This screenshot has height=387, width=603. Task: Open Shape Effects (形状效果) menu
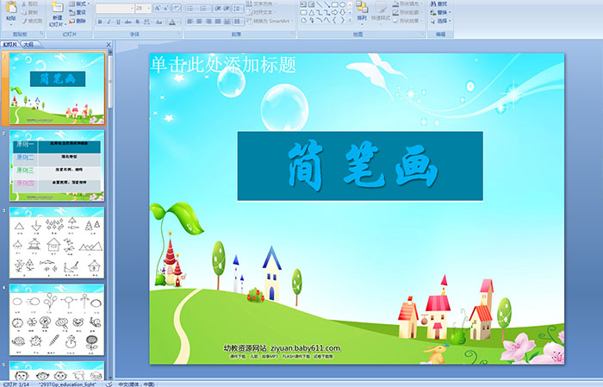coord(409,21)
